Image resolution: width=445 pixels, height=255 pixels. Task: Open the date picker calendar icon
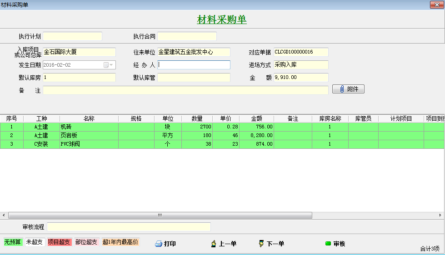coord(106,65)
